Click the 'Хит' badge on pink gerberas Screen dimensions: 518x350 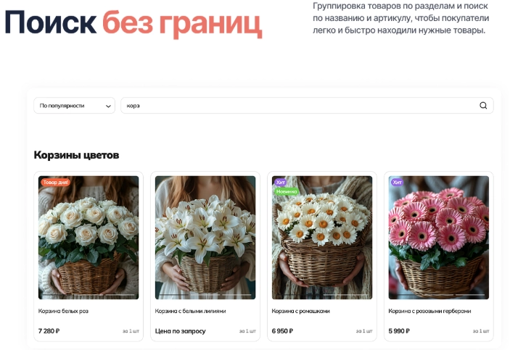tap(397, 182)
